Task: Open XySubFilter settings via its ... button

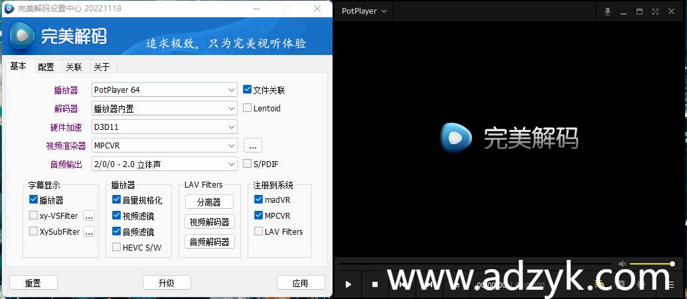Action: [x=89, y=231]
